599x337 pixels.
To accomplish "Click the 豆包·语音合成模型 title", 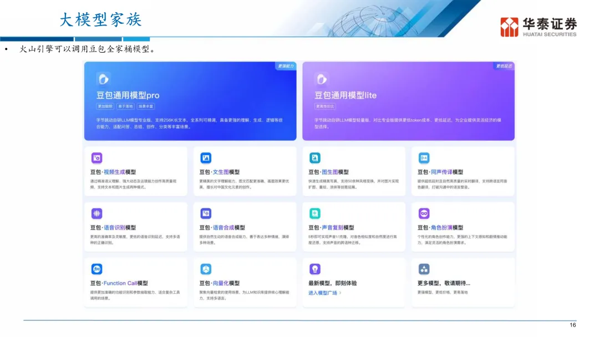I will click(222, 228).
